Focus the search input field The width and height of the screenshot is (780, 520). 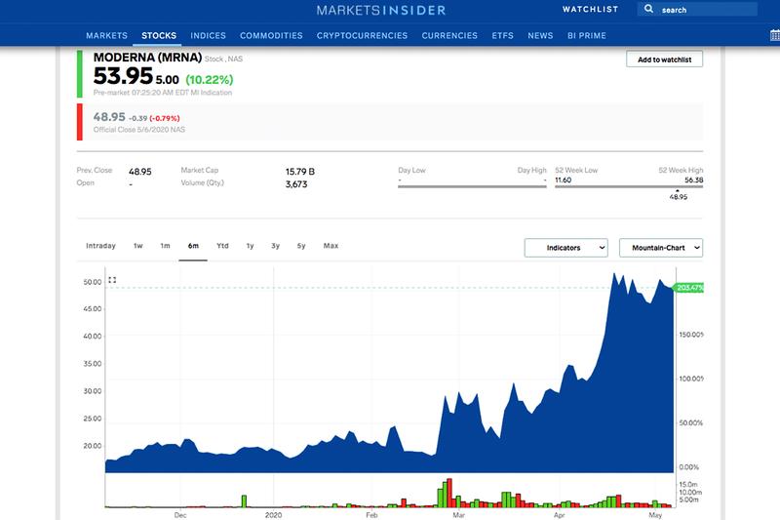[697, 9]
